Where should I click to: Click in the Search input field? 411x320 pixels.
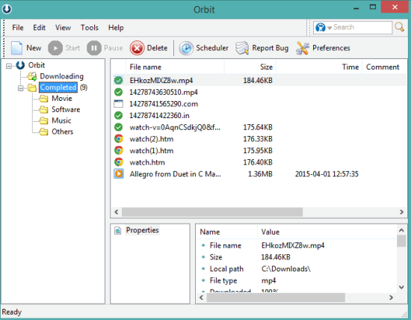click(x=362, y=27)
